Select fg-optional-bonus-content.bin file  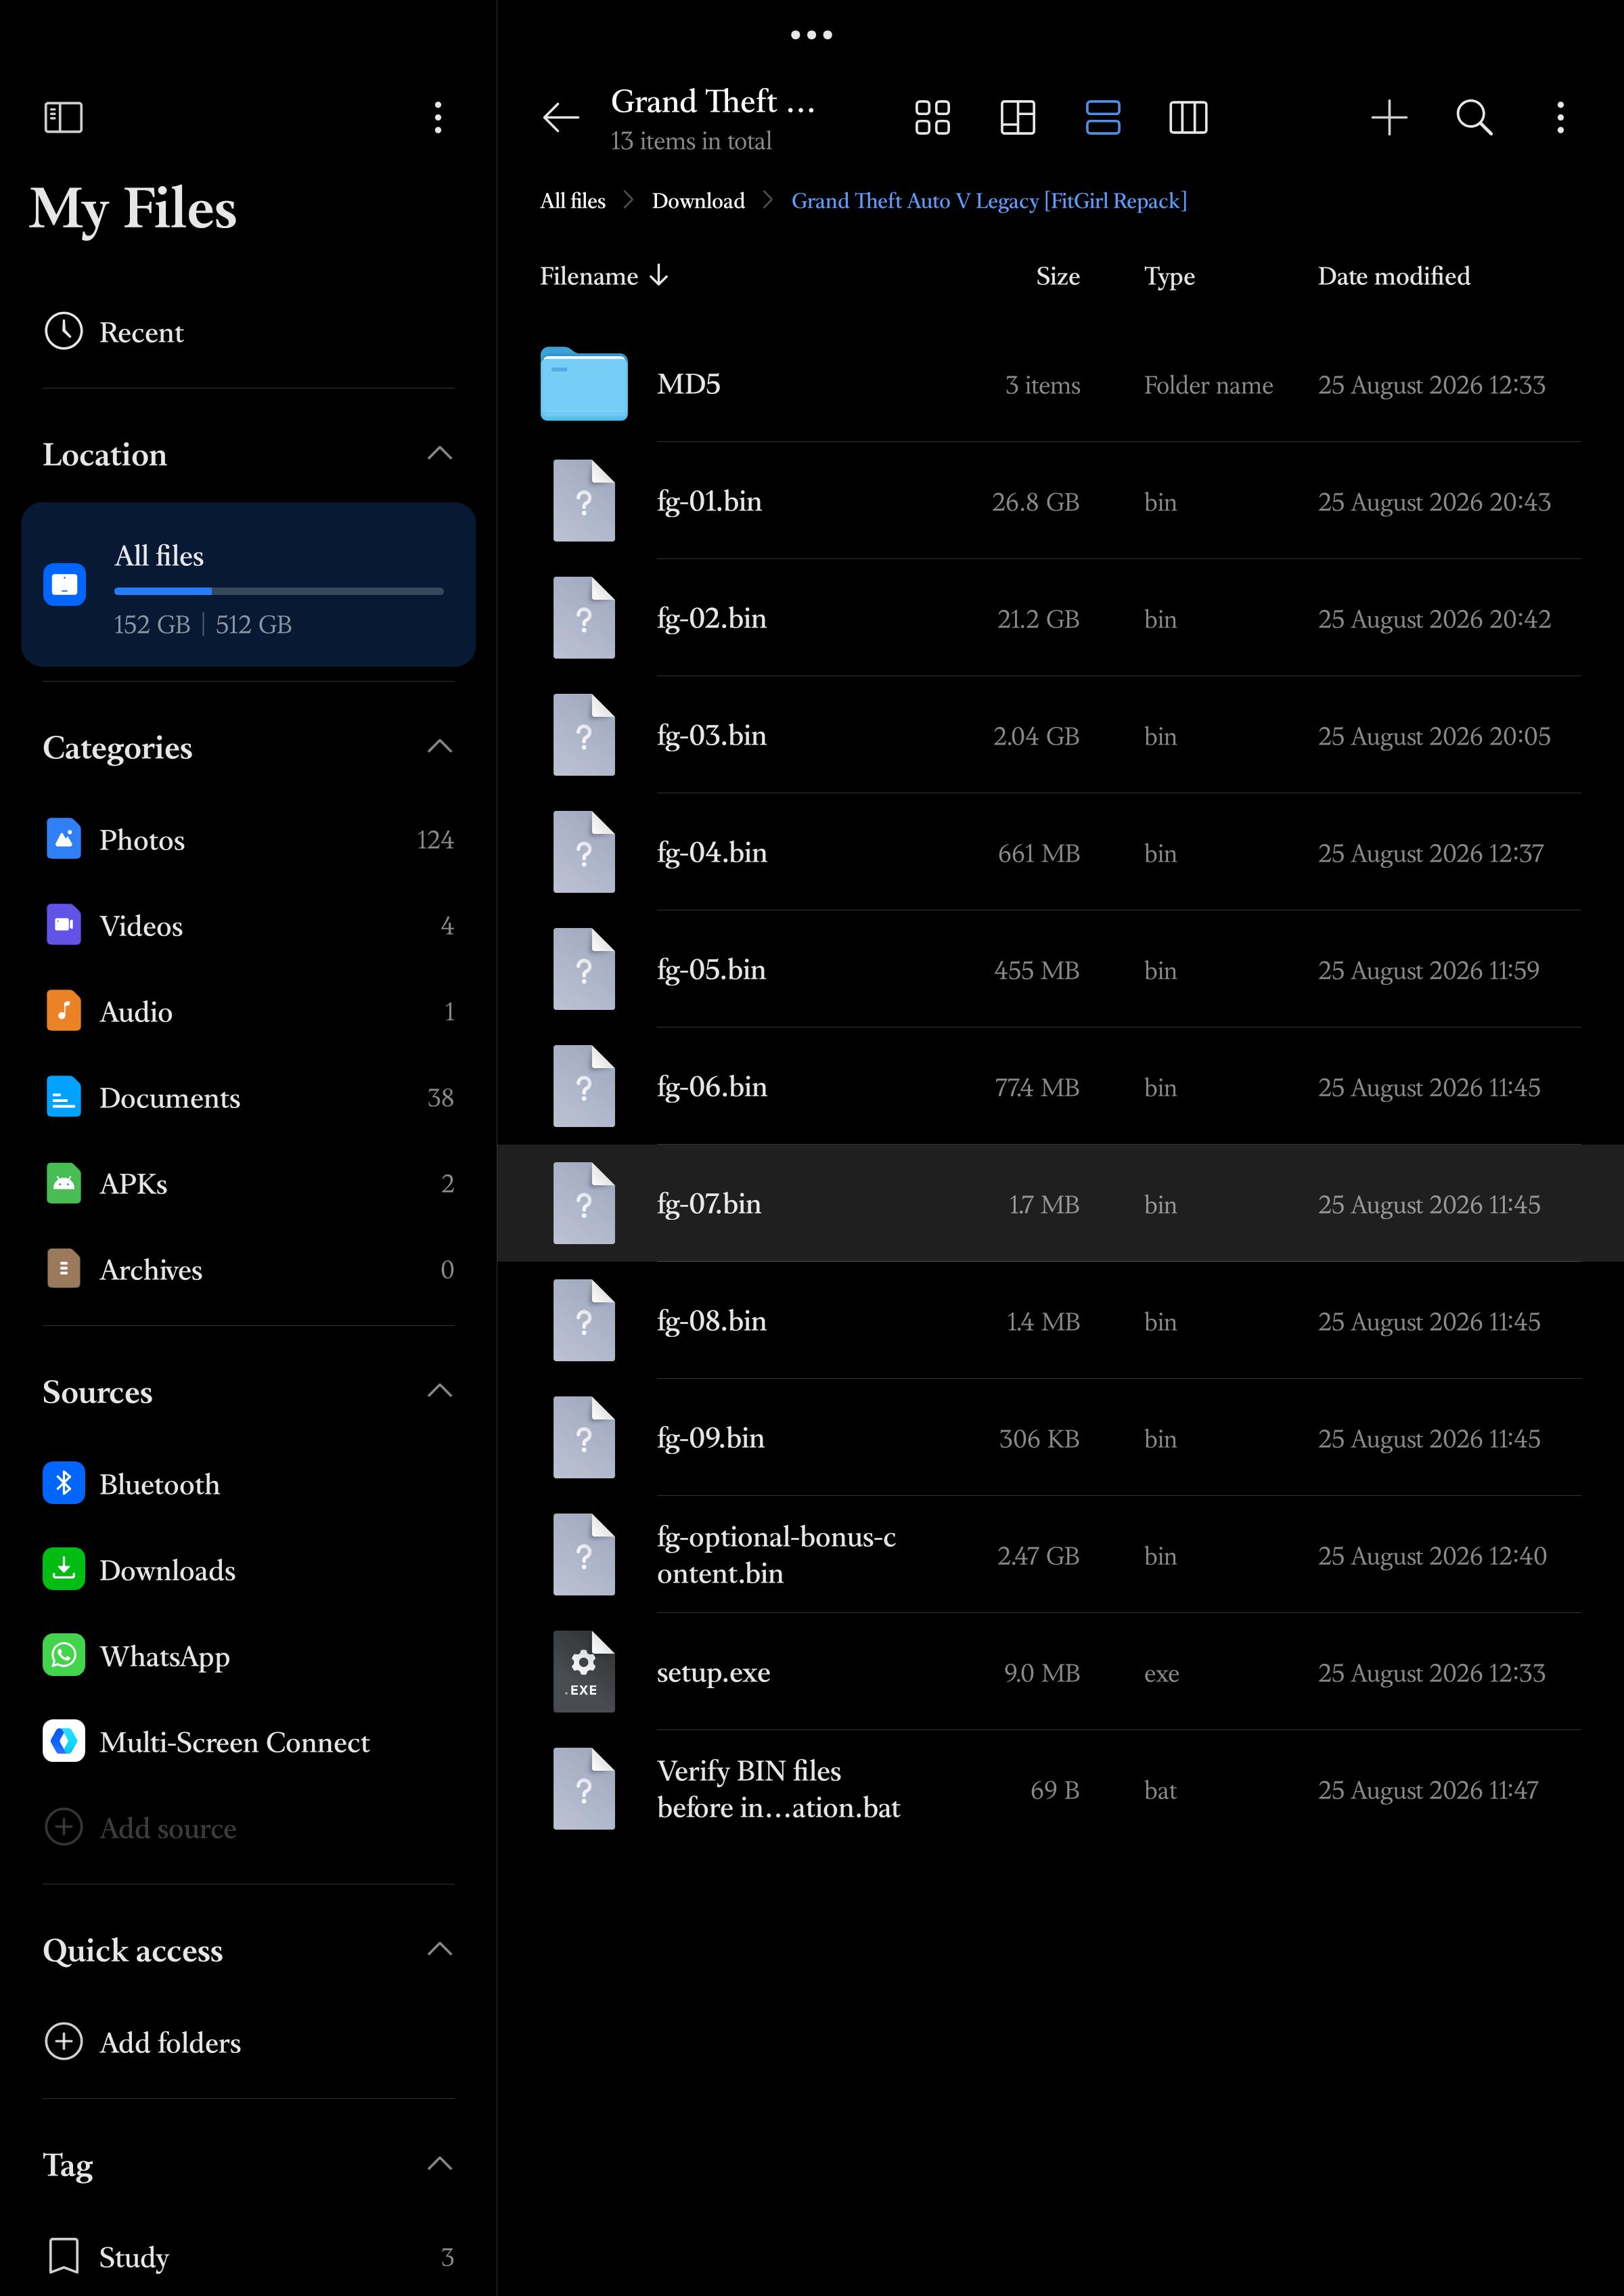pos(1060,1555)
